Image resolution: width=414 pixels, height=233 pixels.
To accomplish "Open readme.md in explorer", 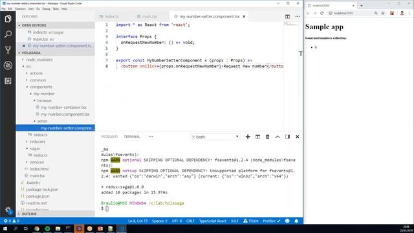I will coord(36,203).
